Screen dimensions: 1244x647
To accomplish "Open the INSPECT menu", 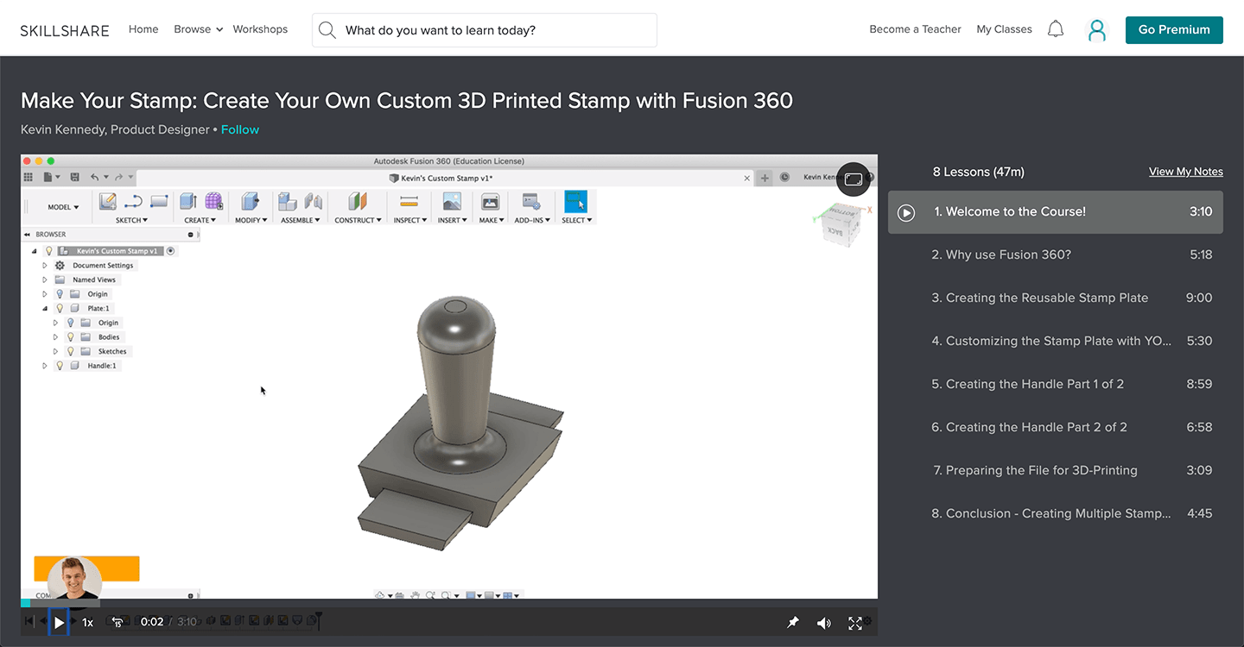I will (x=409, y=220).
